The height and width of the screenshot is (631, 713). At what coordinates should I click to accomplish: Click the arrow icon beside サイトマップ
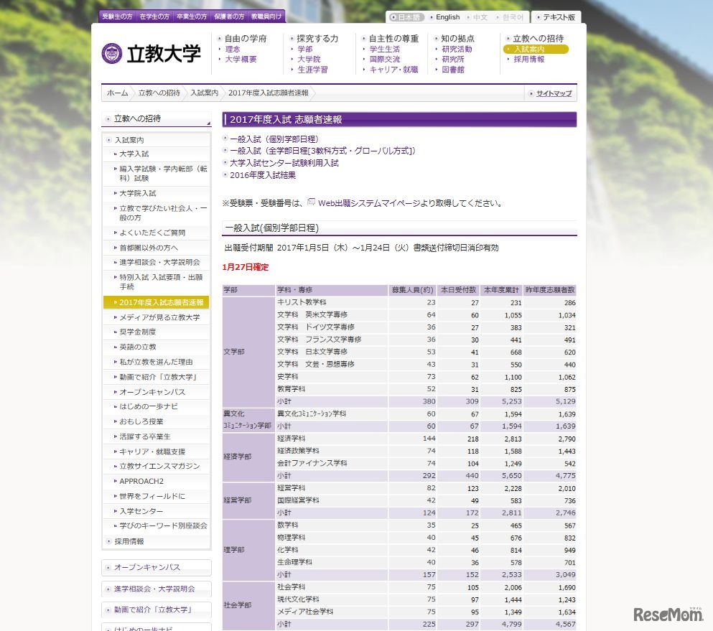click(x=531, y=93)
